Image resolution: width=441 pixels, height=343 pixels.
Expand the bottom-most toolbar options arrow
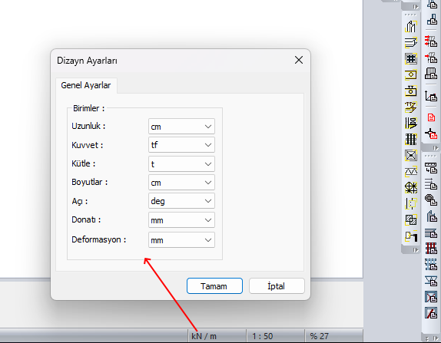(436, 338)
